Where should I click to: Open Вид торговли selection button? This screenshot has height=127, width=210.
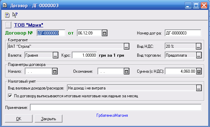coord(199,55)
